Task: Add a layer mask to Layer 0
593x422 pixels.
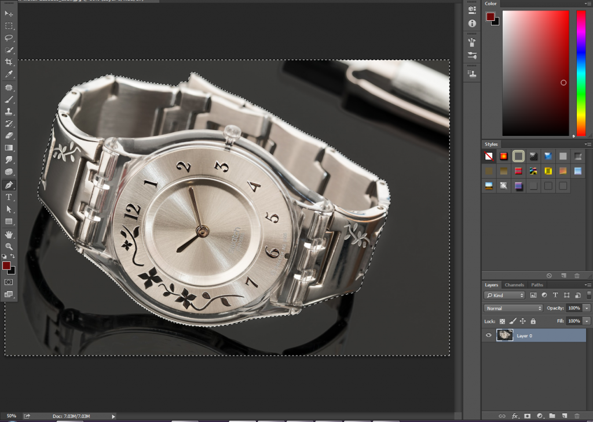Action: click(x=527, y=416)
